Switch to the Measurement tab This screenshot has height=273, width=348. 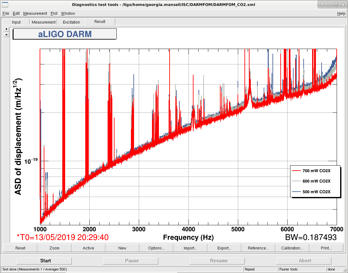point(43,22)
